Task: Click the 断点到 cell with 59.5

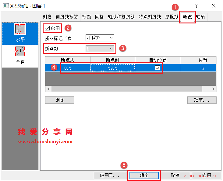Action: click(x=112, y=68)
